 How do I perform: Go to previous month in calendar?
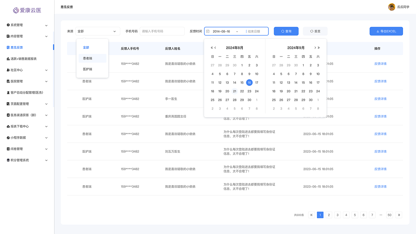[x=215, y=48]
